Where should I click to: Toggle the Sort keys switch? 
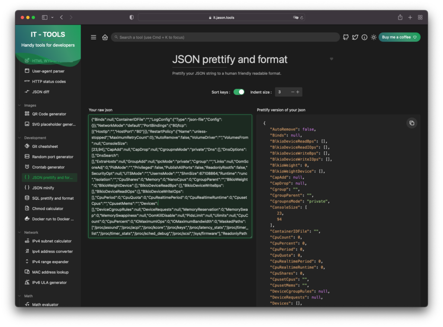pos(239,92)
